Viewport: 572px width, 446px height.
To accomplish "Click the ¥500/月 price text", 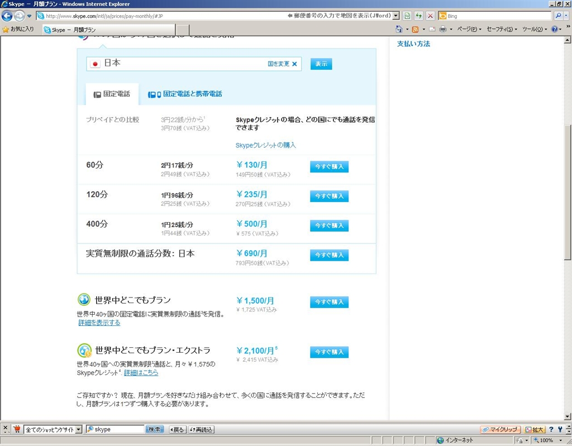I will pos(252,224).
